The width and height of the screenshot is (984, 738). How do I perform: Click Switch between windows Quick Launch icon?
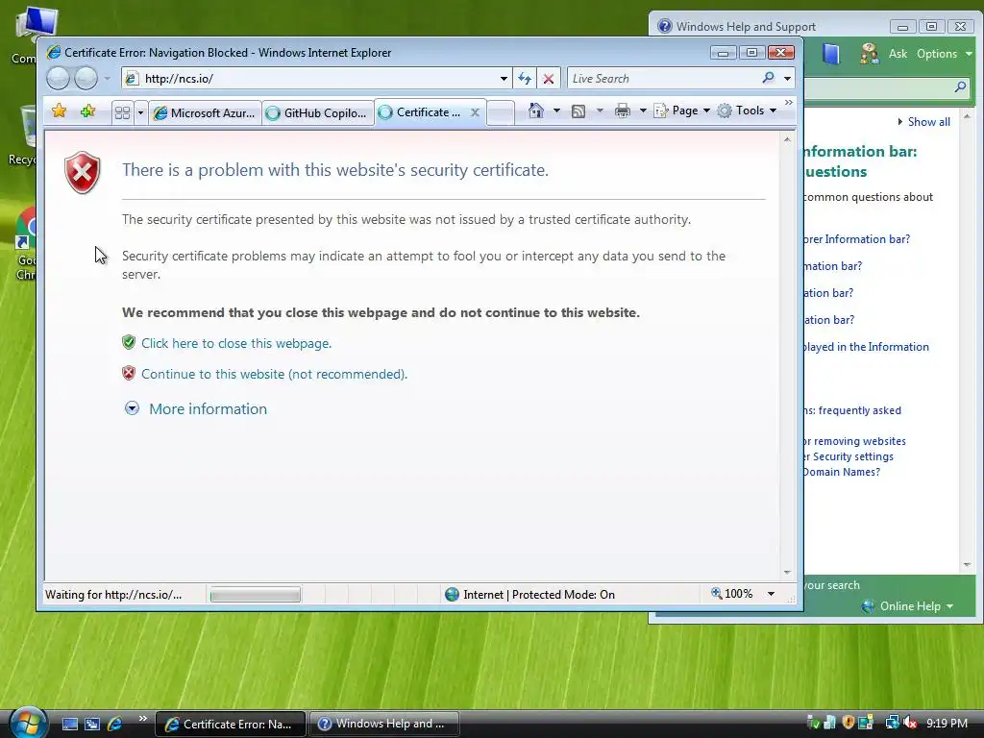point(92,725)
